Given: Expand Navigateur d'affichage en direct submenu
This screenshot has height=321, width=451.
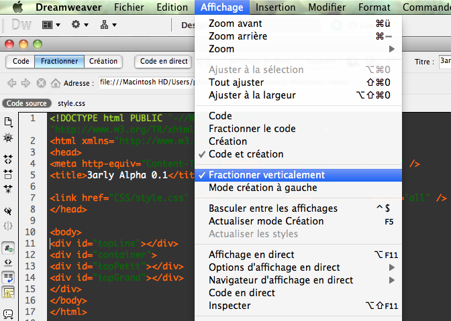Looking at the screenshot, I should click(298, 280).
